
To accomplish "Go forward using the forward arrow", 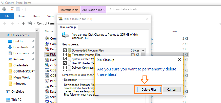I will [x=12, y=23].
